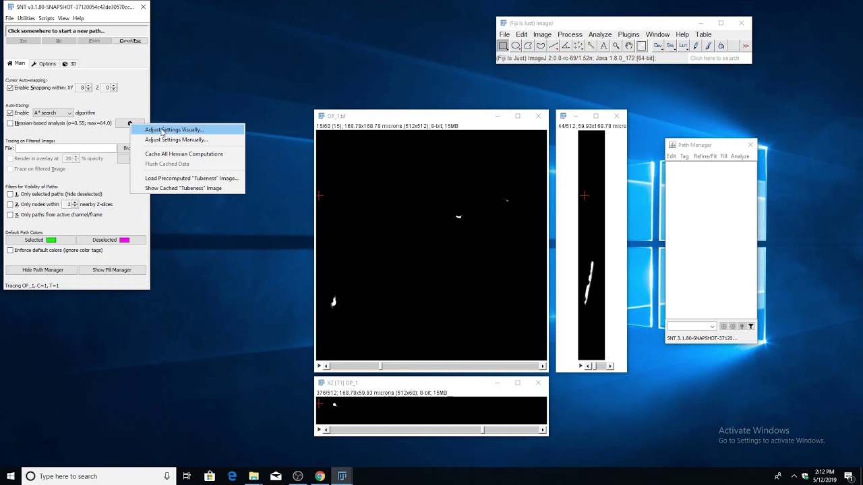Open the Path Manager filter combo box

pos(692,326)
